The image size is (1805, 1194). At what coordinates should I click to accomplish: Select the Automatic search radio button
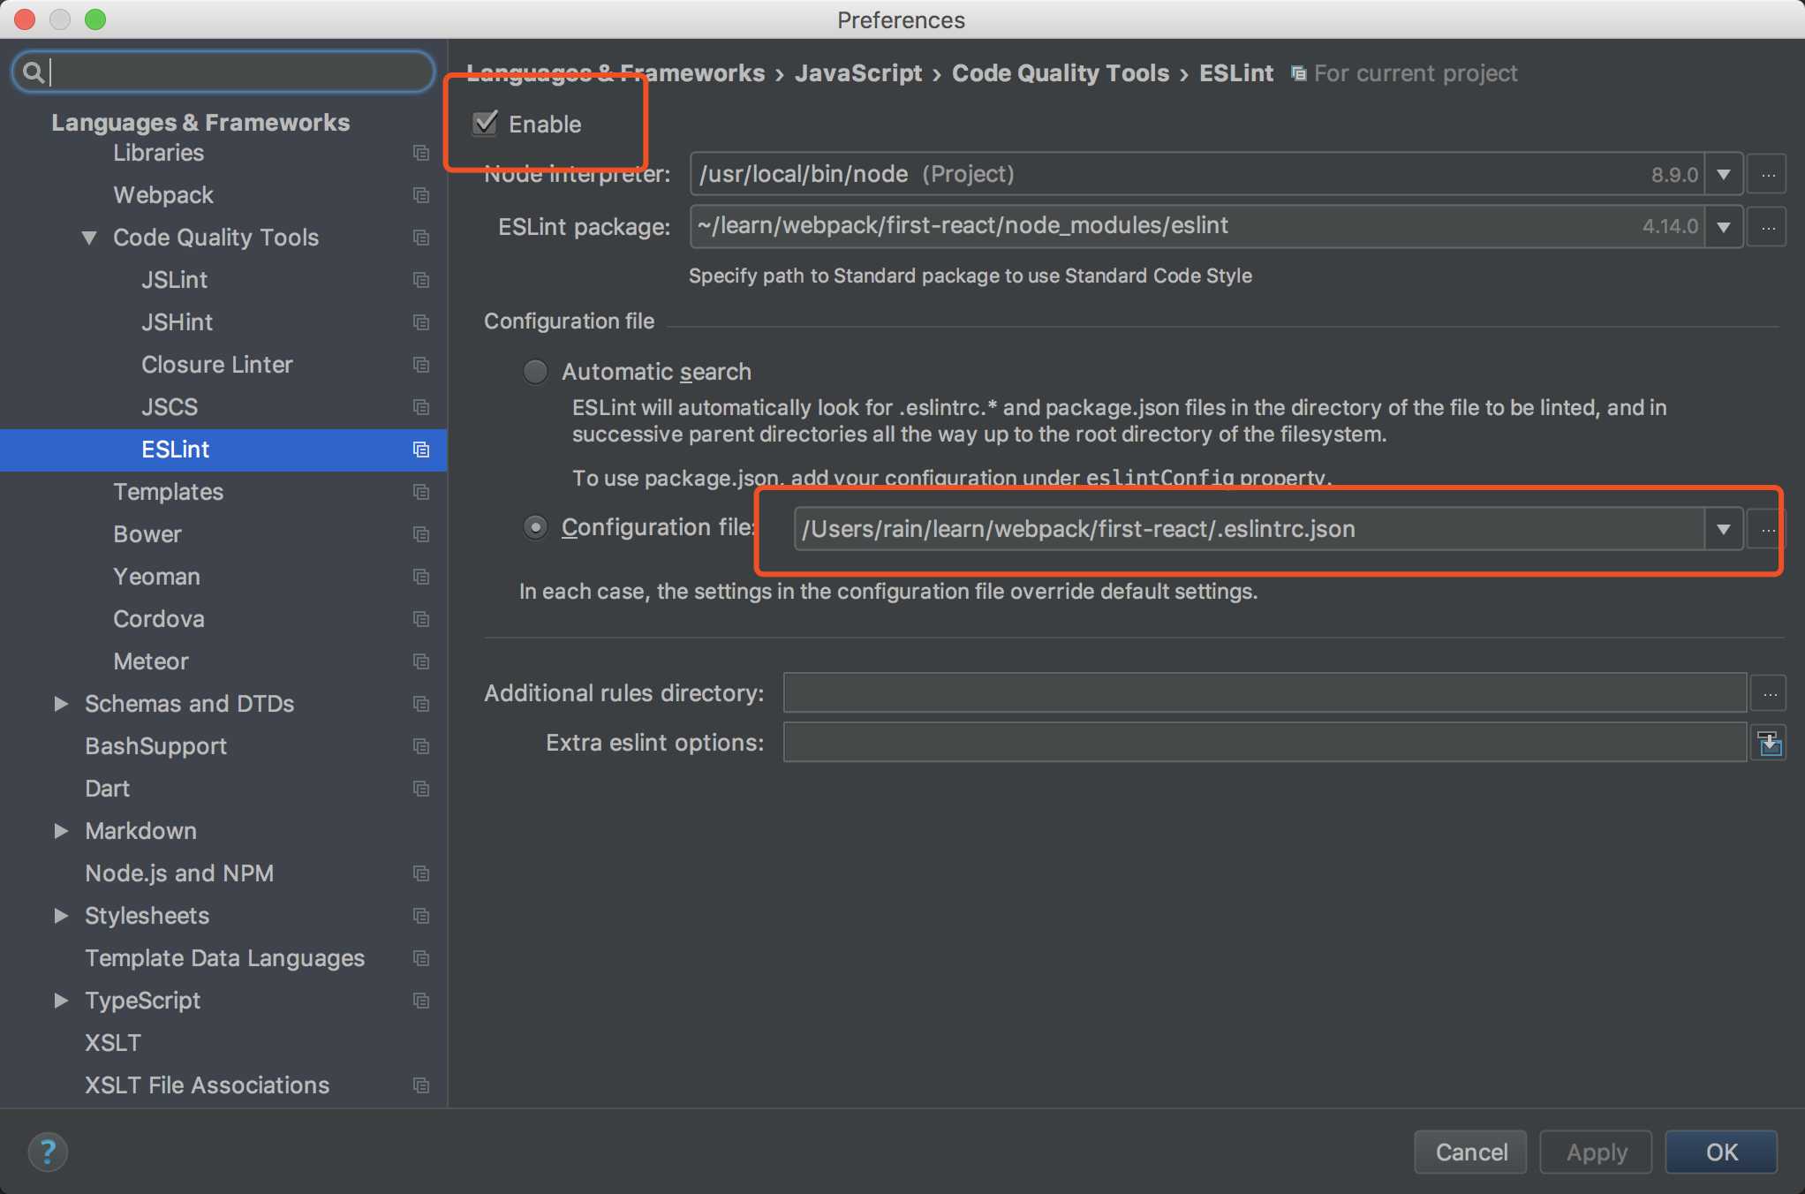(535, 372)
